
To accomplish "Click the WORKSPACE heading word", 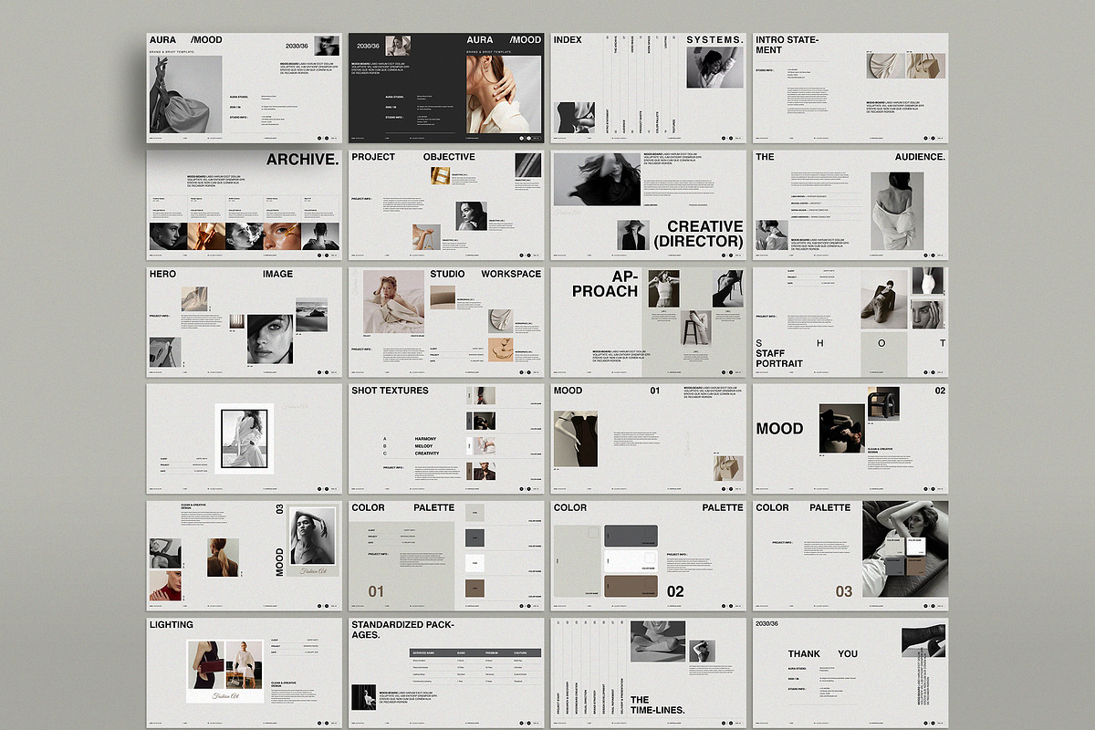I will pyautogui.click(x=511, y=274).
